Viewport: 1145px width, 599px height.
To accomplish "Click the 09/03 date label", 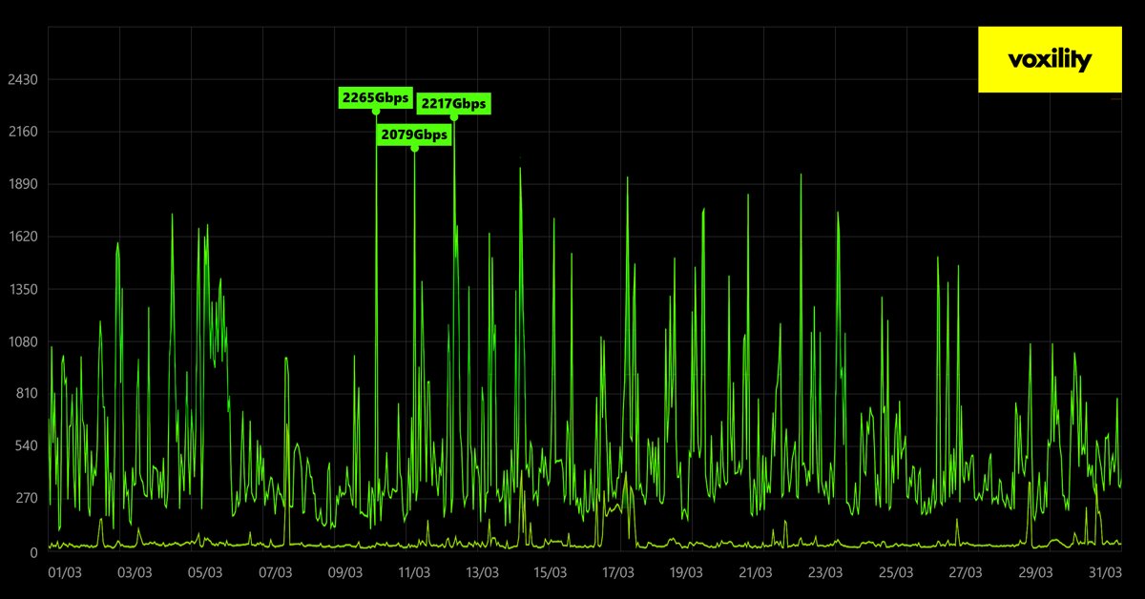I will [x=344, y=573].
